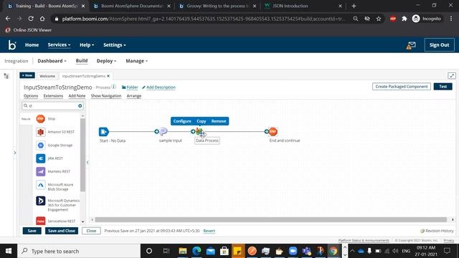Select the End and continue stop shape
This screenshot has width=459, height=258.
(x=273, y=132)
